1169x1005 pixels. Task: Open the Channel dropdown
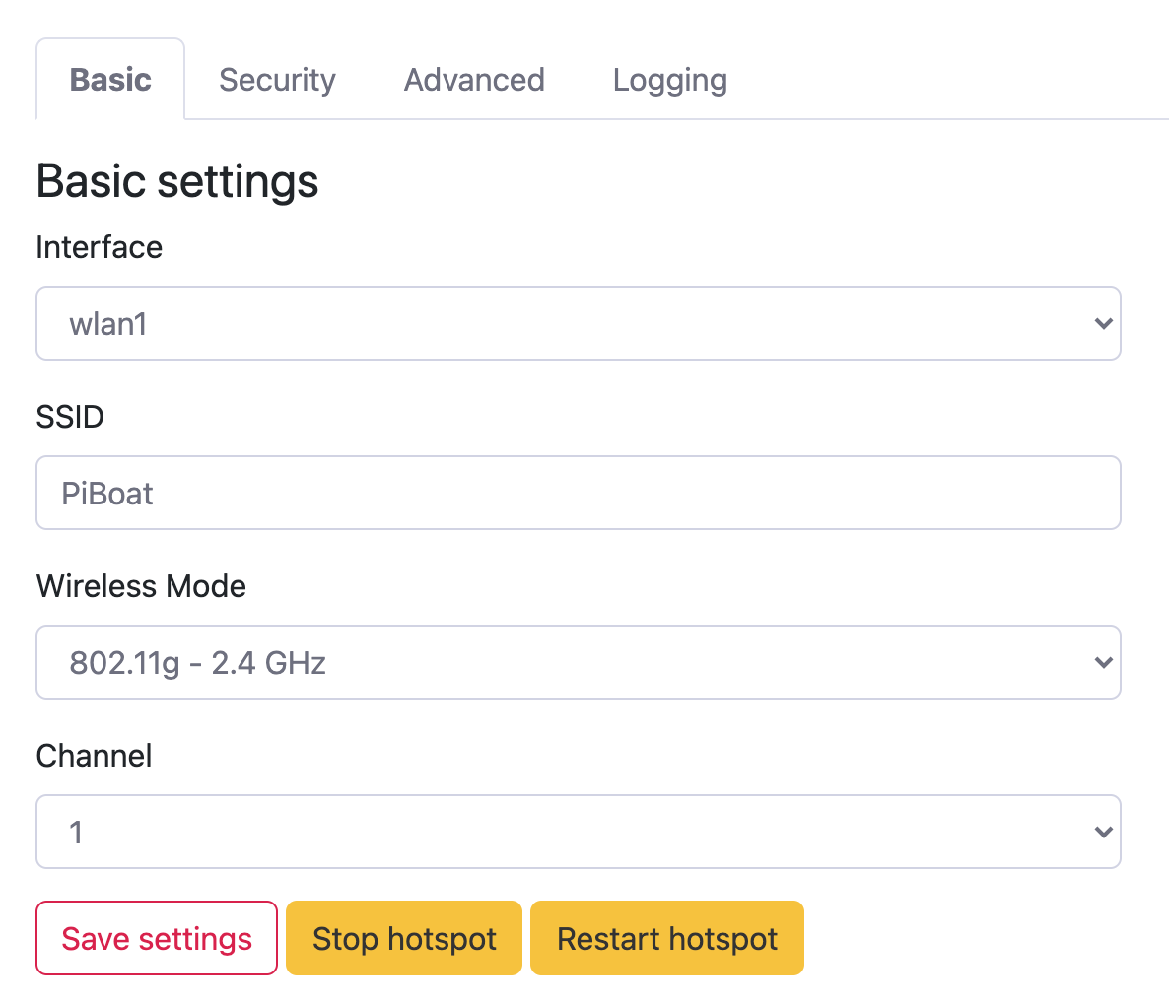pos(578,832)
